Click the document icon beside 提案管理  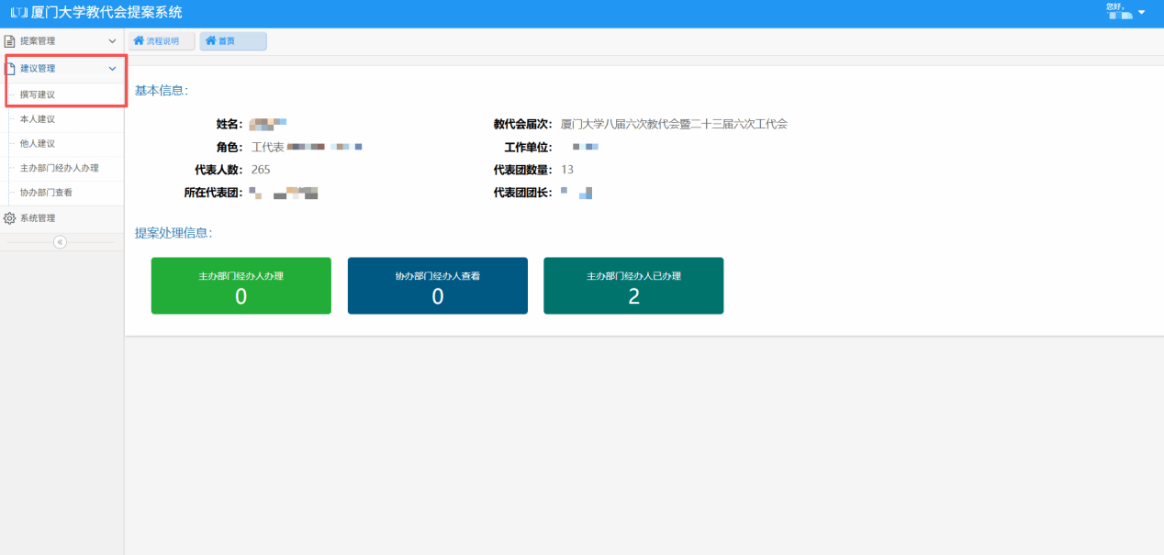pyautogui.click(x=10, y=41)
